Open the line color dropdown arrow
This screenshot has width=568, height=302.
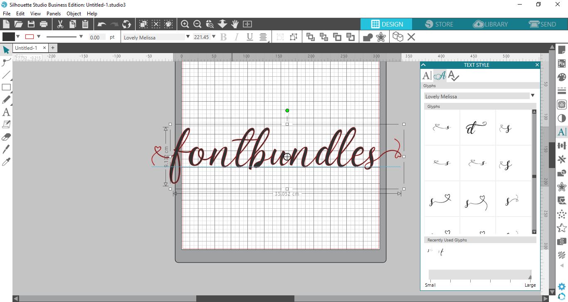click(x=39, y=37)
